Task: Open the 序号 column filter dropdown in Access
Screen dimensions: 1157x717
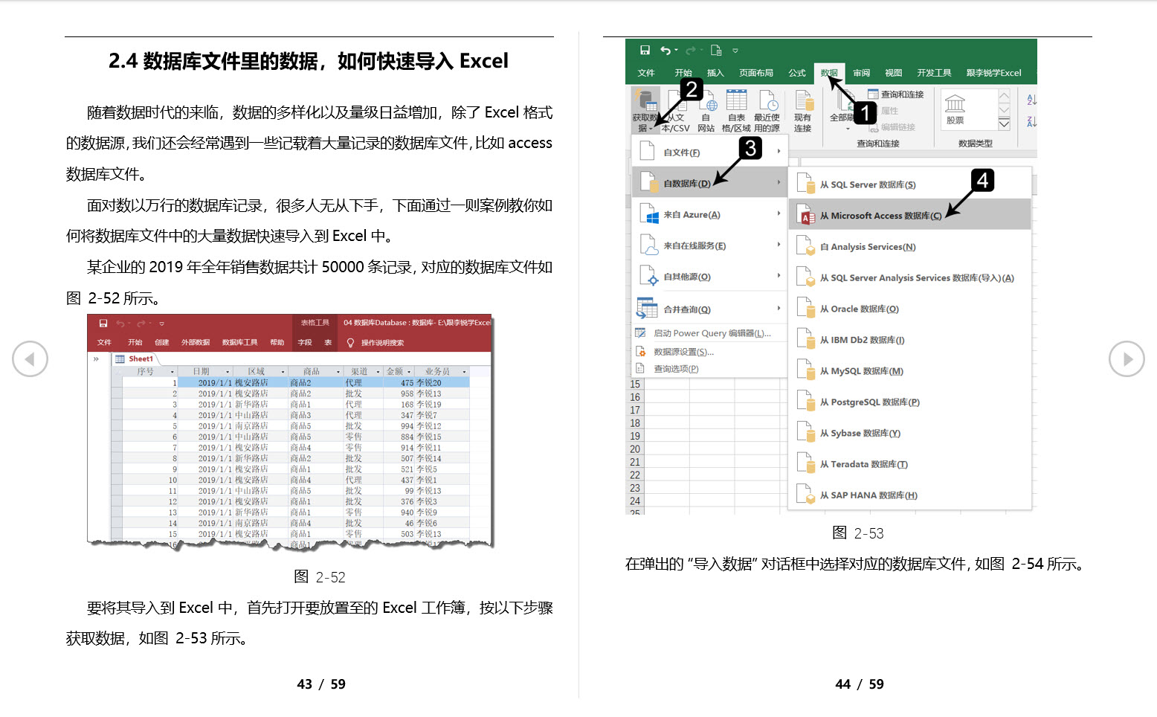Action: tap(173, 371)
